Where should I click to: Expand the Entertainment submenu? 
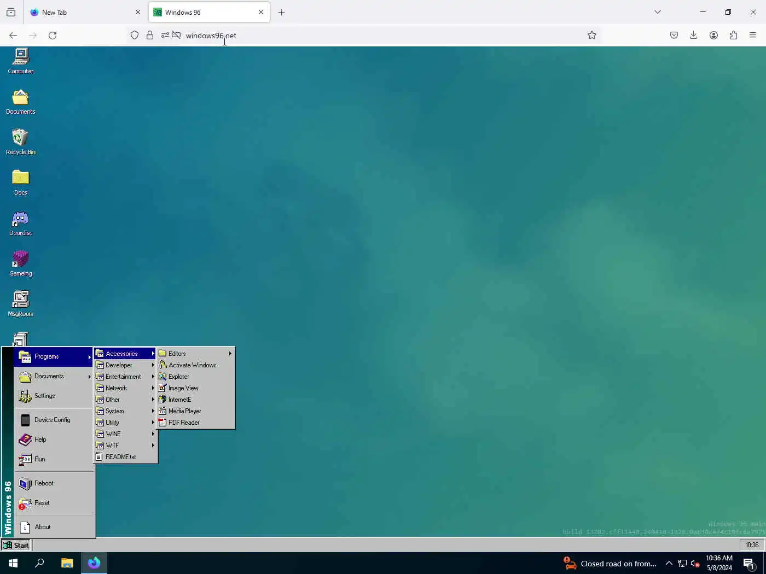[x=125, y=377]
